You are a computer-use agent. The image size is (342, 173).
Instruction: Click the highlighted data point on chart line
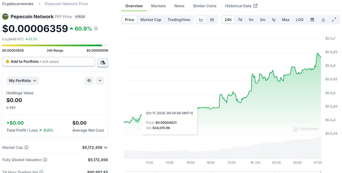(x=137, y=120)
